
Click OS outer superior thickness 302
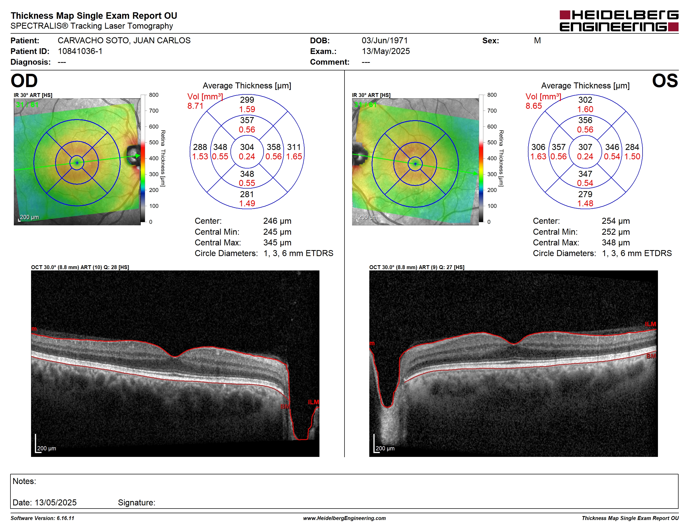tap(585, 100)
